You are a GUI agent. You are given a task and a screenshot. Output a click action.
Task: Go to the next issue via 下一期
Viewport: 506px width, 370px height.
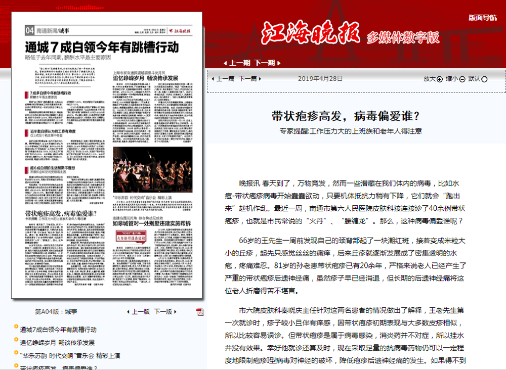(x=267, y=63)
